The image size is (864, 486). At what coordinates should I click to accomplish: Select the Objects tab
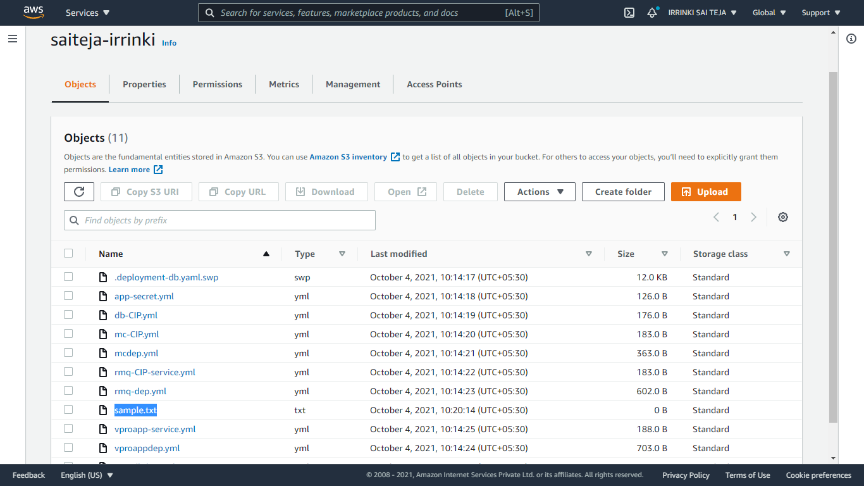pyautogui.click(x=80, y=84)
